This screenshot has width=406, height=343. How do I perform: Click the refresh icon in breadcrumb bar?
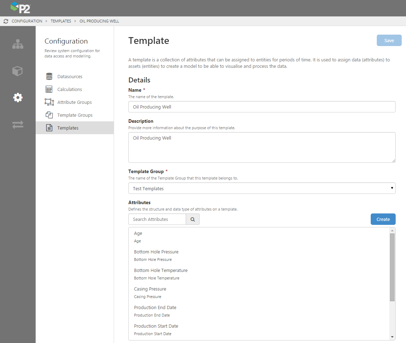pos(6,21)
